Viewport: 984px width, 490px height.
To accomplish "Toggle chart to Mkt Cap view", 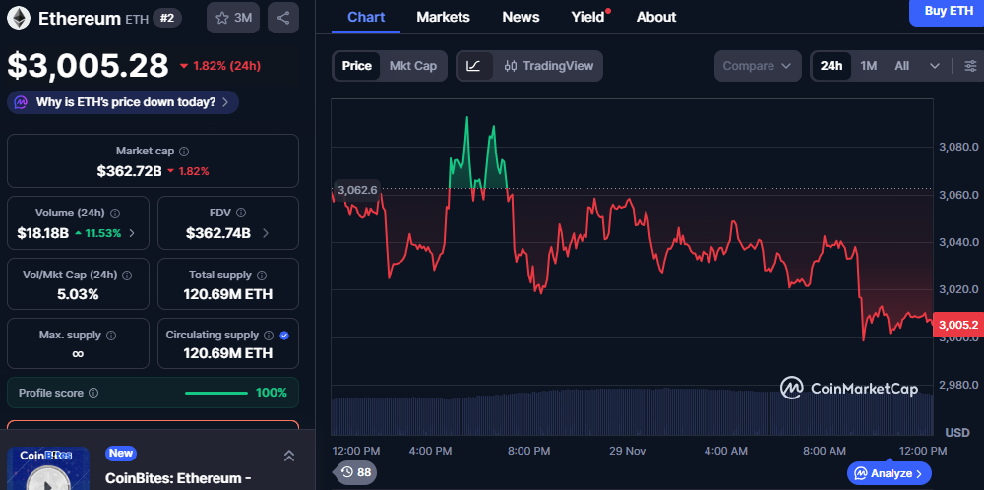I will pos(412,66).
